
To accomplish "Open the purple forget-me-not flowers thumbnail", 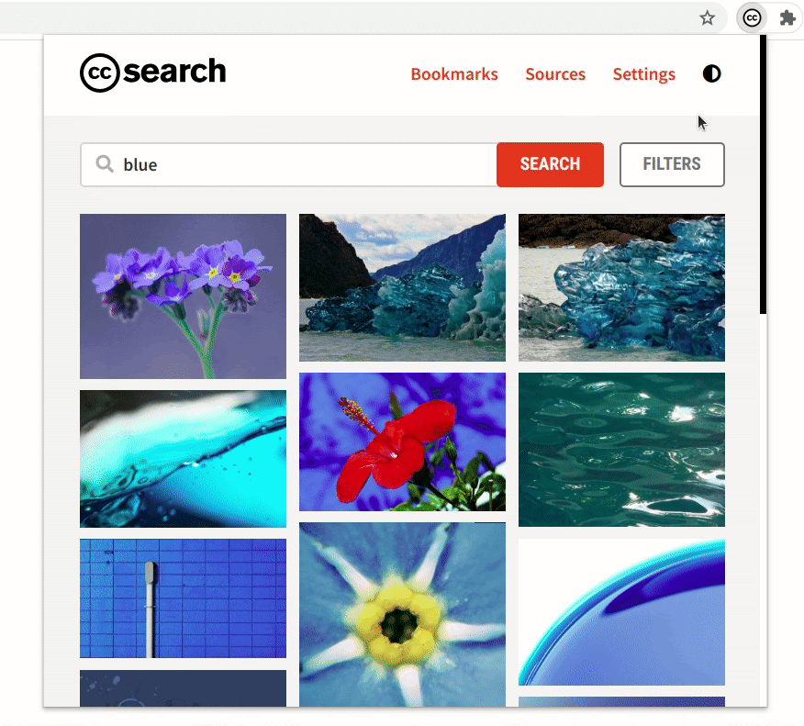I will coord(183,296).
